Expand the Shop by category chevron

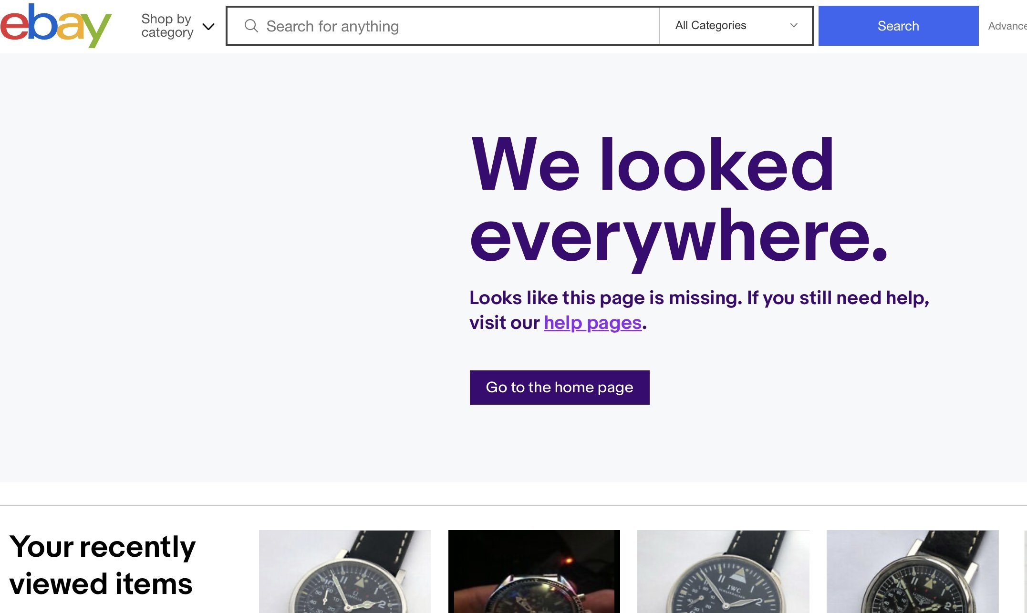tap(208, 26)
